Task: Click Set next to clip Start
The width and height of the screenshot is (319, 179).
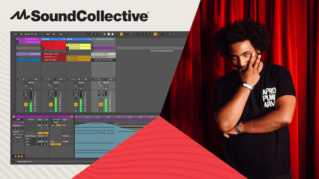Action: point(47,119)
